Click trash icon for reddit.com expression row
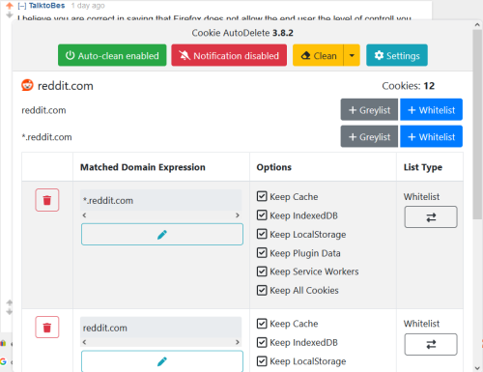 (x=47, y=328)
